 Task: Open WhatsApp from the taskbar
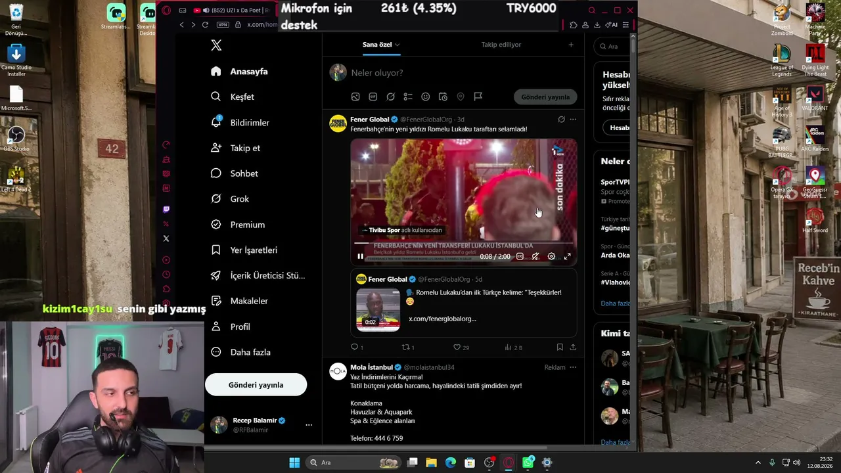pyautogui.click(x=528, y=462)
